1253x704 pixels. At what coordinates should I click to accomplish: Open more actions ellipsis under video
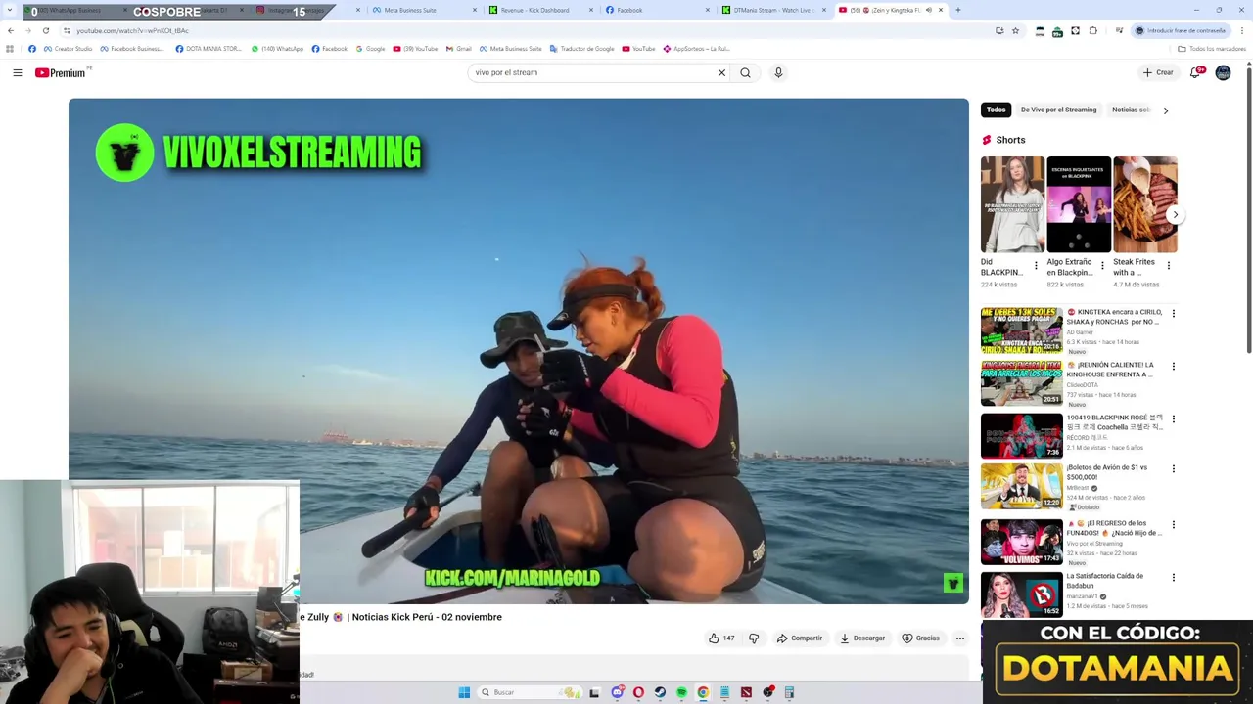pos(959,638)
